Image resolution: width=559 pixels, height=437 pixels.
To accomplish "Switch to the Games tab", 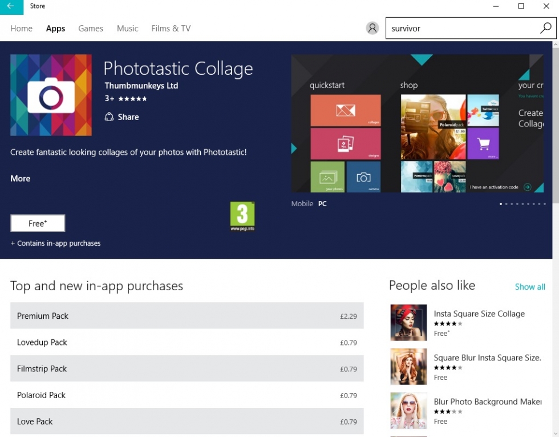I will pos(91,28).
